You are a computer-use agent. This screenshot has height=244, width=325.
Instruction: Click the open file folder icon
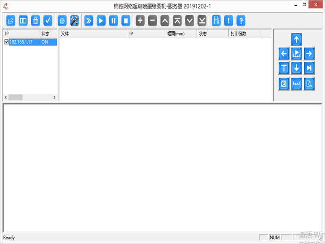11,20
